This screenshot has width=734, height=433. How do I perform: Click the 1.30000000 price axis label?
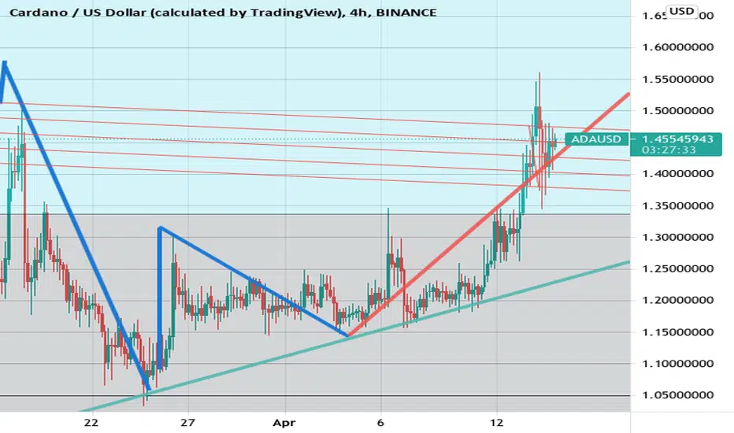678,237
